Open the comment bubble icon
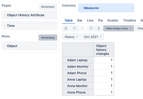 (91, 28)
